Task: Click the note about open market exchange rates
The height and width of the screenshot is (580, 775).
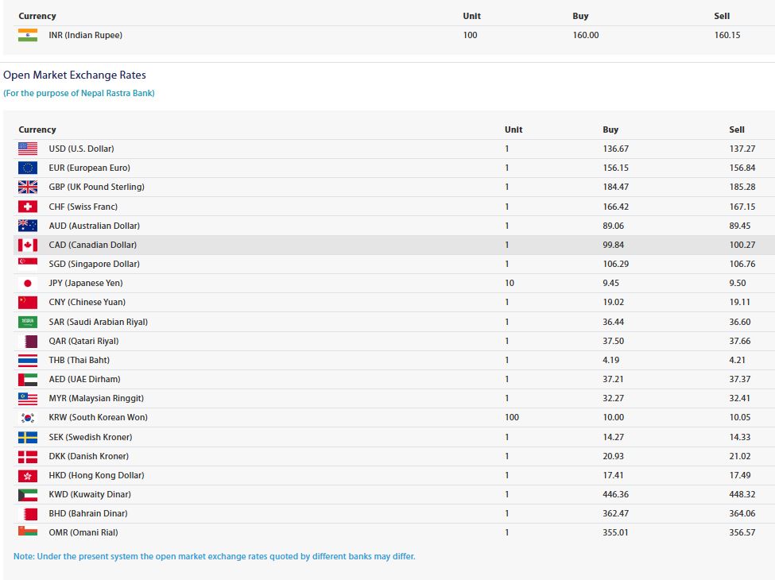Action: click(x=214, y=556)
